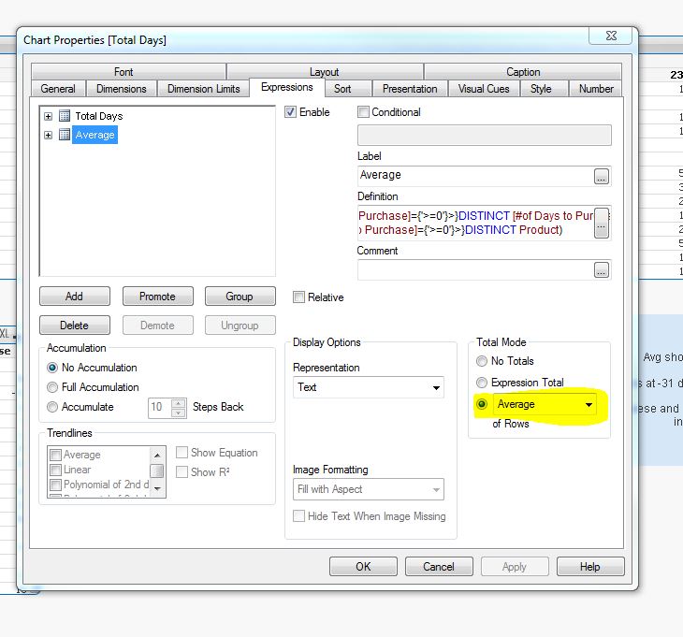Toggle Show R² checkbox
This screenshot has height=637, width=683.
(182, 471)
